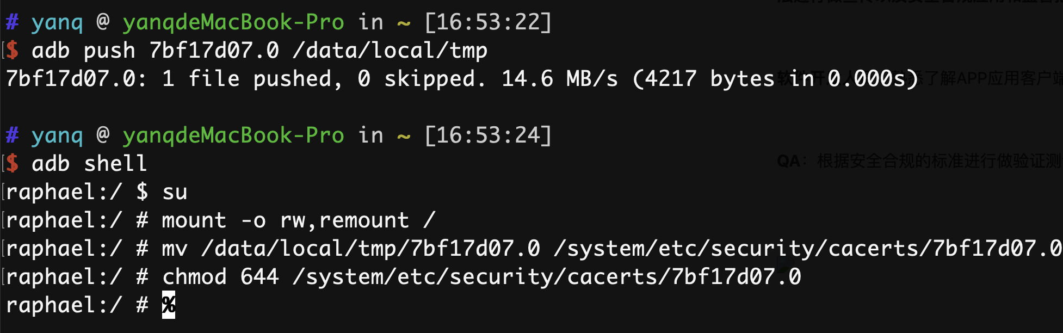1063x333 pixels.
Task: Click the "adb push" command text
Action: coord(83,51)
